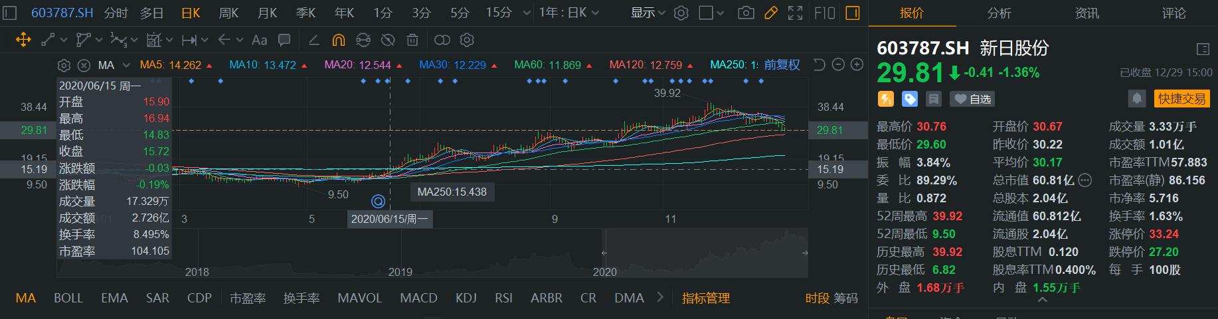
Task: Click the 快捷交易 quick trade button
Action: pos(1181,99)
